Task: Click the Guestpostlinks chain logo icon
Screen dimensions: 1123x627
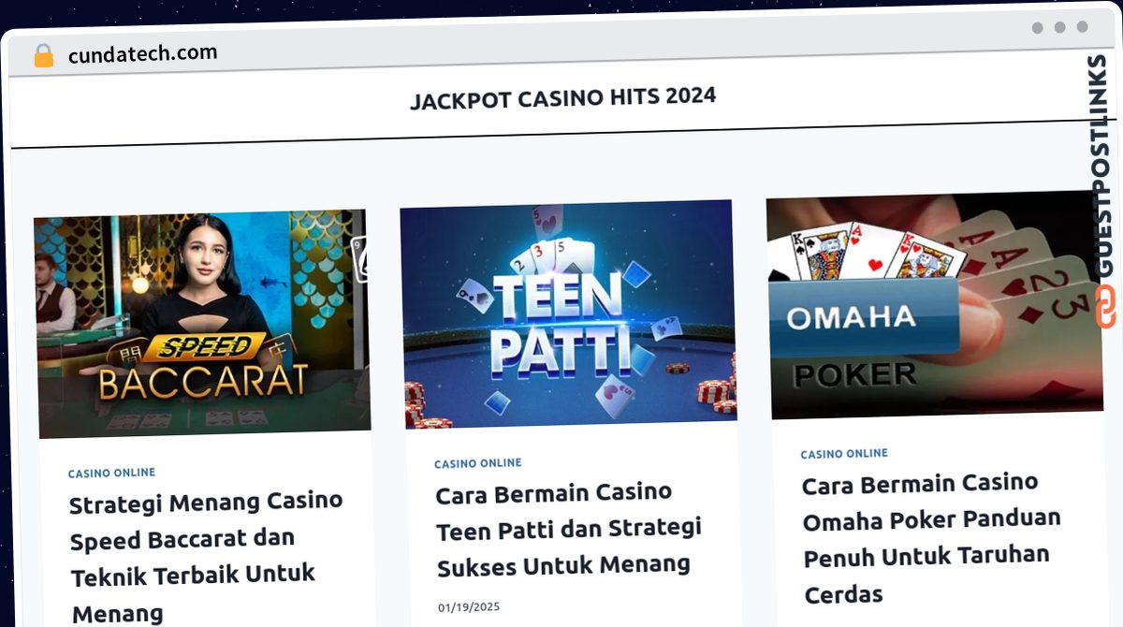Action: [x=1106, y=307]
